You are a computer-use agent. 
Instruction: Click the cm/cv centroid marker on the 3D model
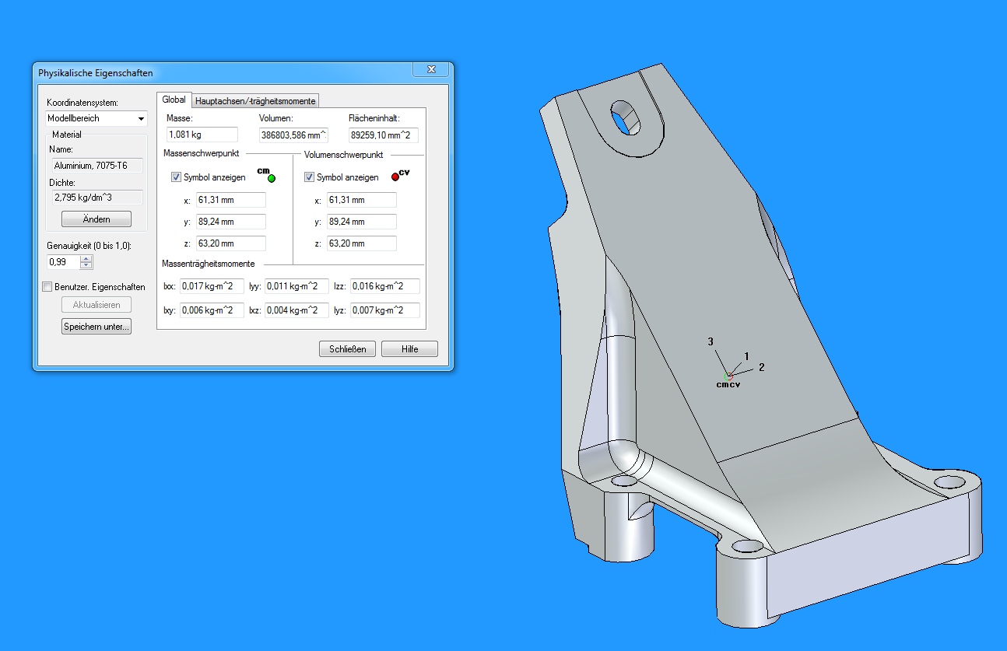click(730, 376)
